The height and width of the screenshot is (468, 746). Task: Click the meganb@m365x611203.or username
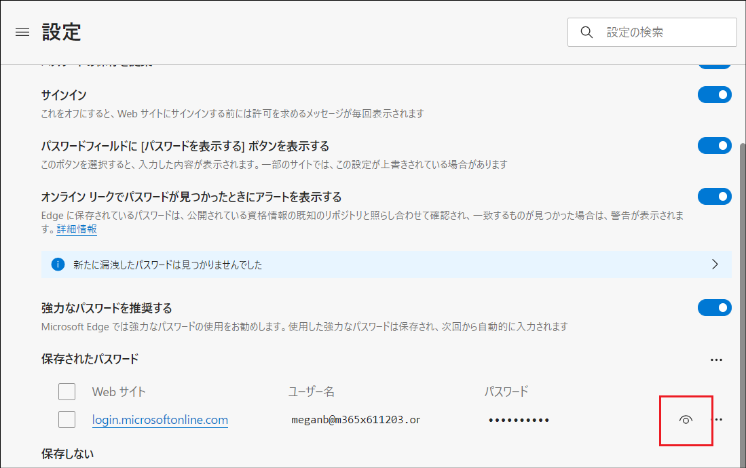(x=356, y=420)
